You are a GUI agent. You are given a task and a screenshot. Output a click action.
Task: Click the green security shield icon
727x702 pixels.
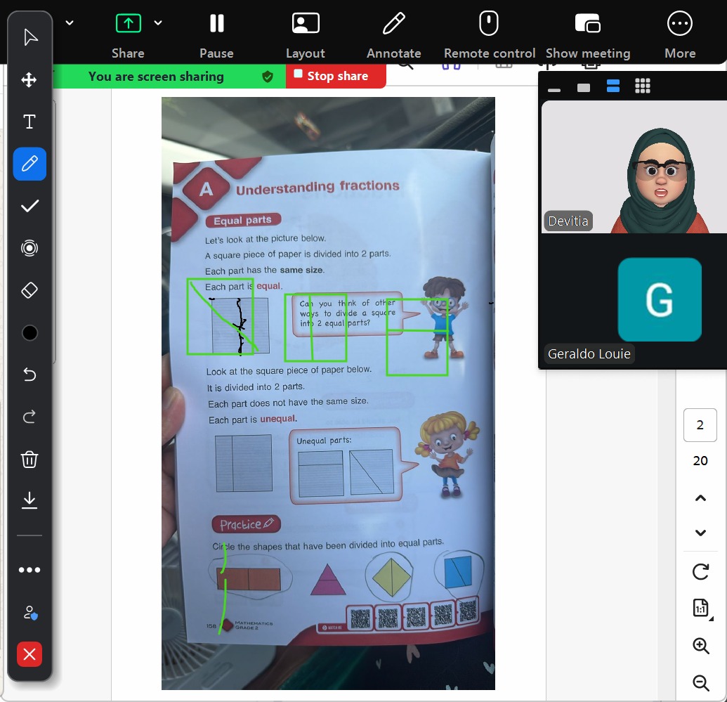[x=268, y=77]
